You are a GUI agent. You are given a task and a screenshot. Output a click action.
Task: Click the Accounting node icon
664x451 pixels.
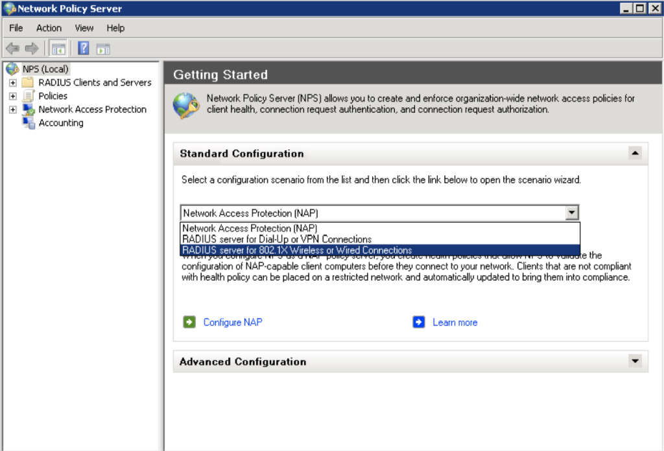29,123
